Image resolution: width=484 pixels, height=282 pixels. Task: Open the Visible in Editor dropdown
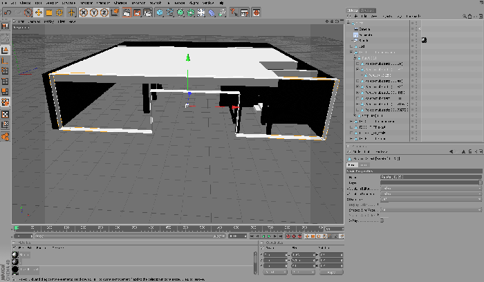[x=431, y=188]
